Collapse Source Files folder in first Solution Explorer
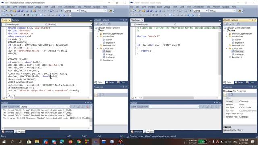The image size is (258, 145). [x=98, y=48]
